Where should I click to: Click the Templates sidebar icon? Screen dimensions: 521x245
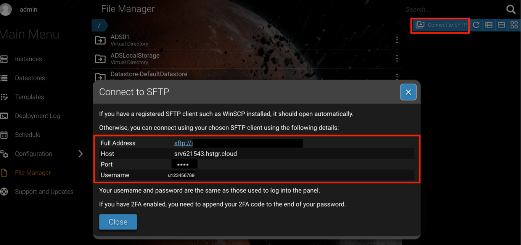[5, 97]
